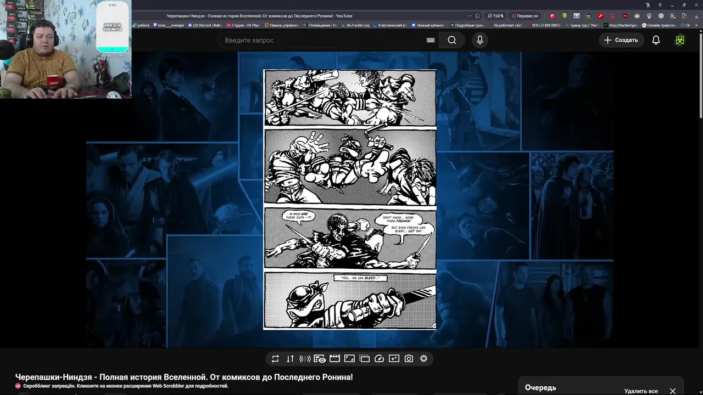703x395 pixels.
Task: Open the Оповещения bookmark
Action: [320, 25]
